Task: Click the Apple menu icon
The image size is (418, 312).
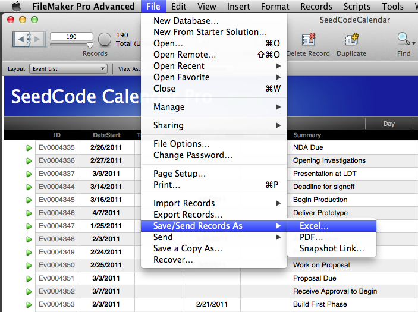Action: (x=17, y=6)
